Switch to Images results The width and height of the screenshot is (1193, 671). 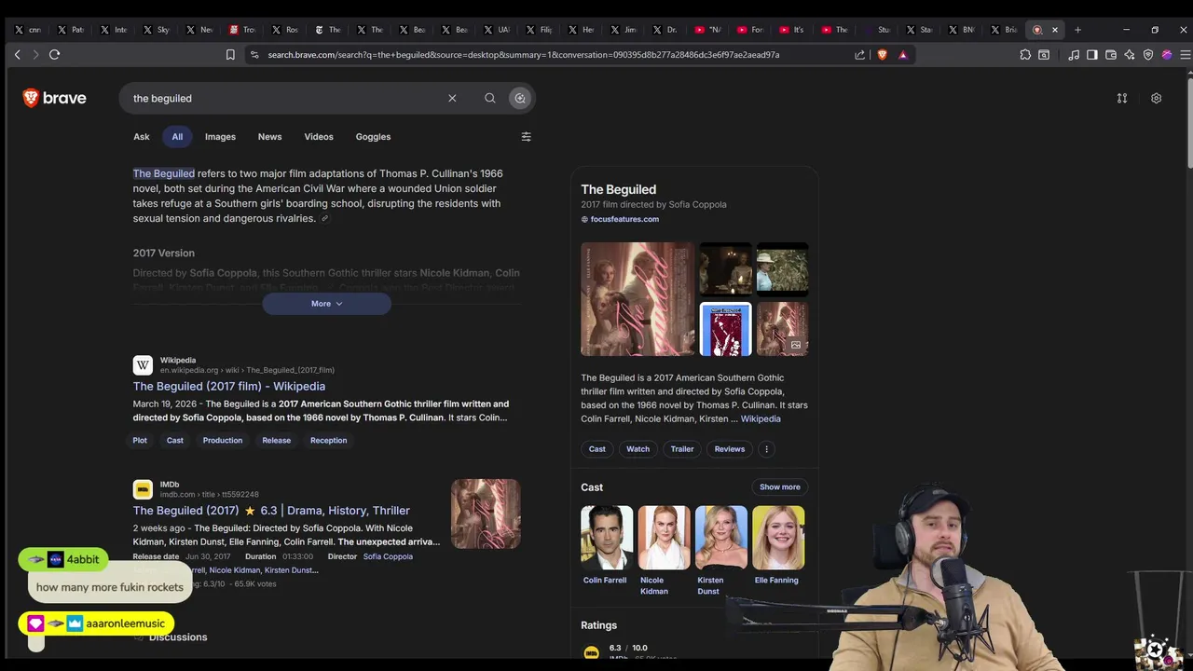tap(220, 137)
